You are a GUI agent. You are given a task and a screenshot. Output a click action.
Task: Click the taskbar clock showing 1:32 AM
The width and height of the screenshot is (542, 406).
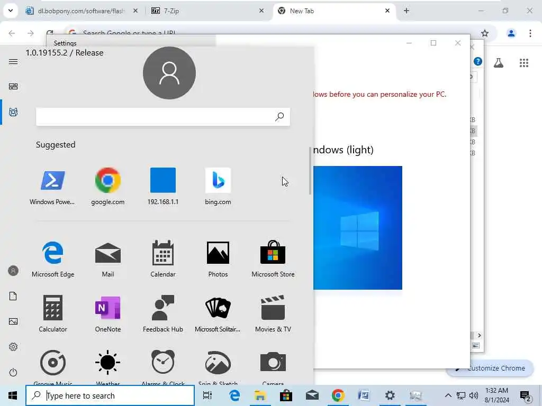pos(496,395)
